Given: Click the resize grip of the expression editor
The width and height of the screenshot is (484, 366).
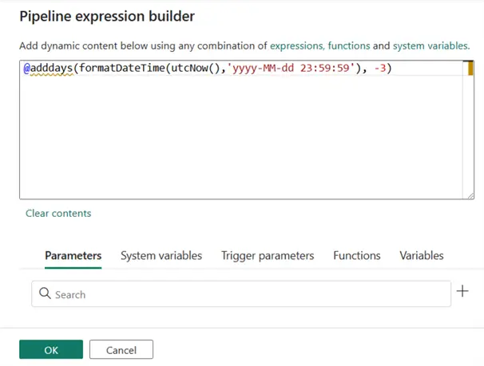Looking at the screenshot, I should 470,194.
